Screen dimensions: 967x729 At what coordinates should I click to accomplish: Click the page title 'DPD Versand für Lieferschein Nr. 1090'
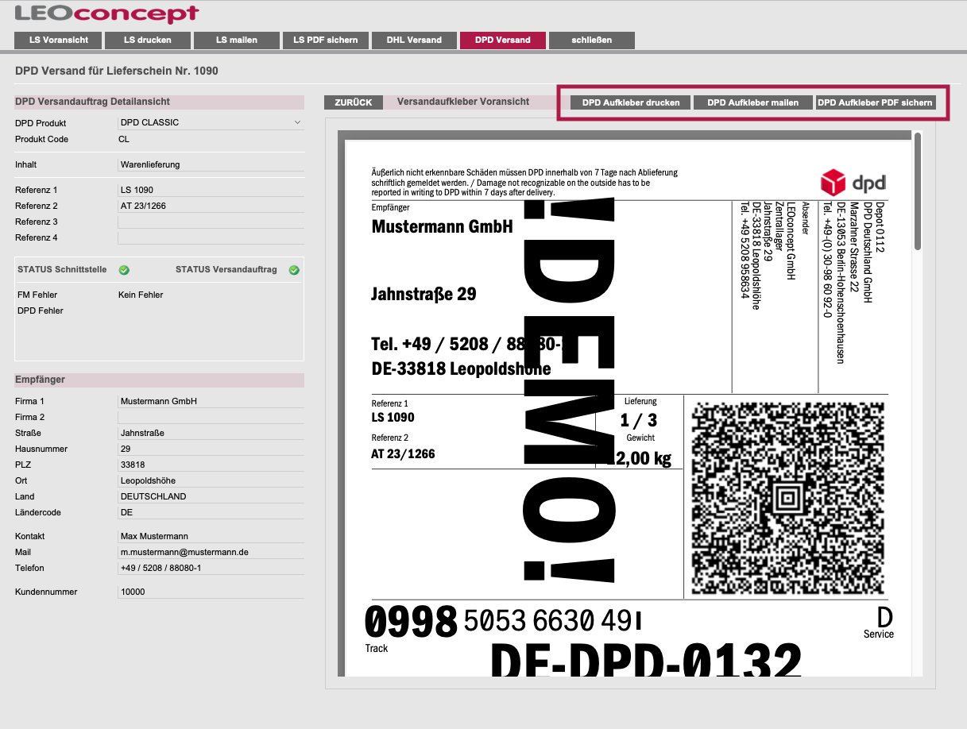[117, 71]
